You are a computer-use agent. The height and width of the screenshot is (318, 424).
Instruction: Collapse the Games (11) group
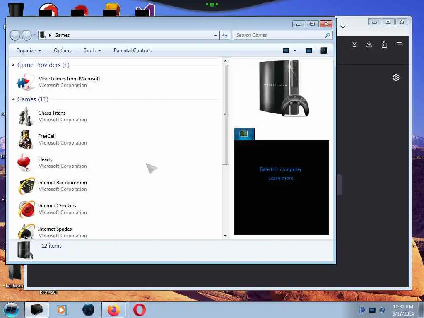13,99
